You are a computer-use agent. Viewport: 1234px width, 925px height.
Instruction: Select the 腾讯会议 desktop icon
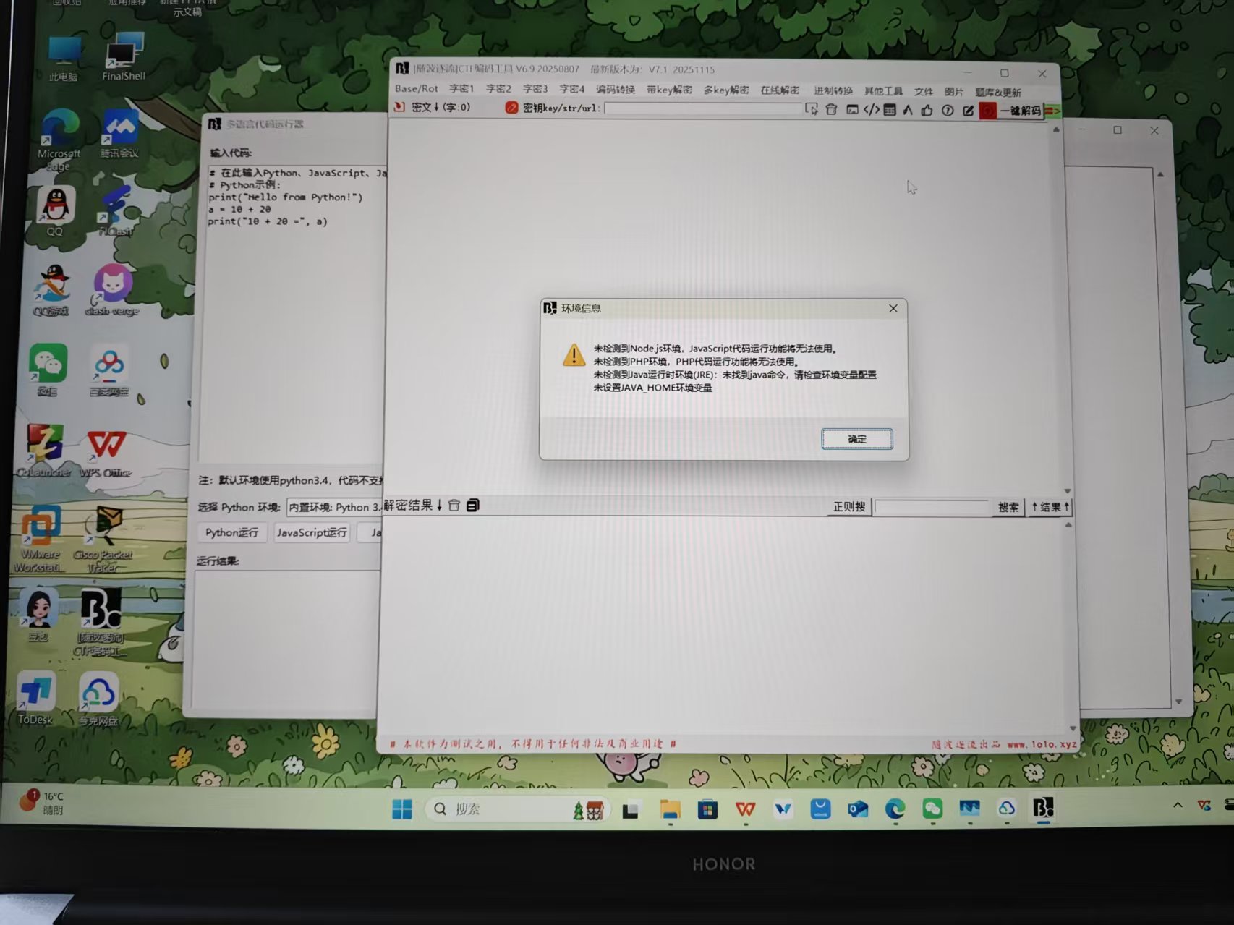coord(119,133)
